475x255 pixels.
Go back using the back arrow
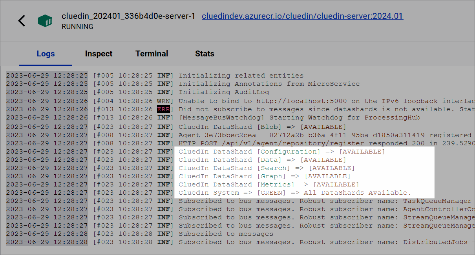point(22,21)
